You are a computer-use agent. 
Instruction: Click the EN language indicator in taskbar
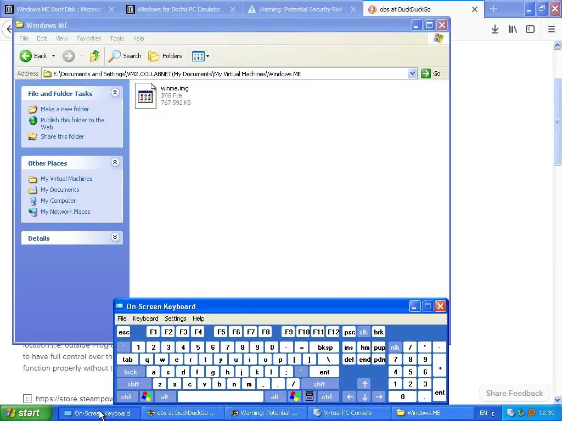tap(483, 413)
